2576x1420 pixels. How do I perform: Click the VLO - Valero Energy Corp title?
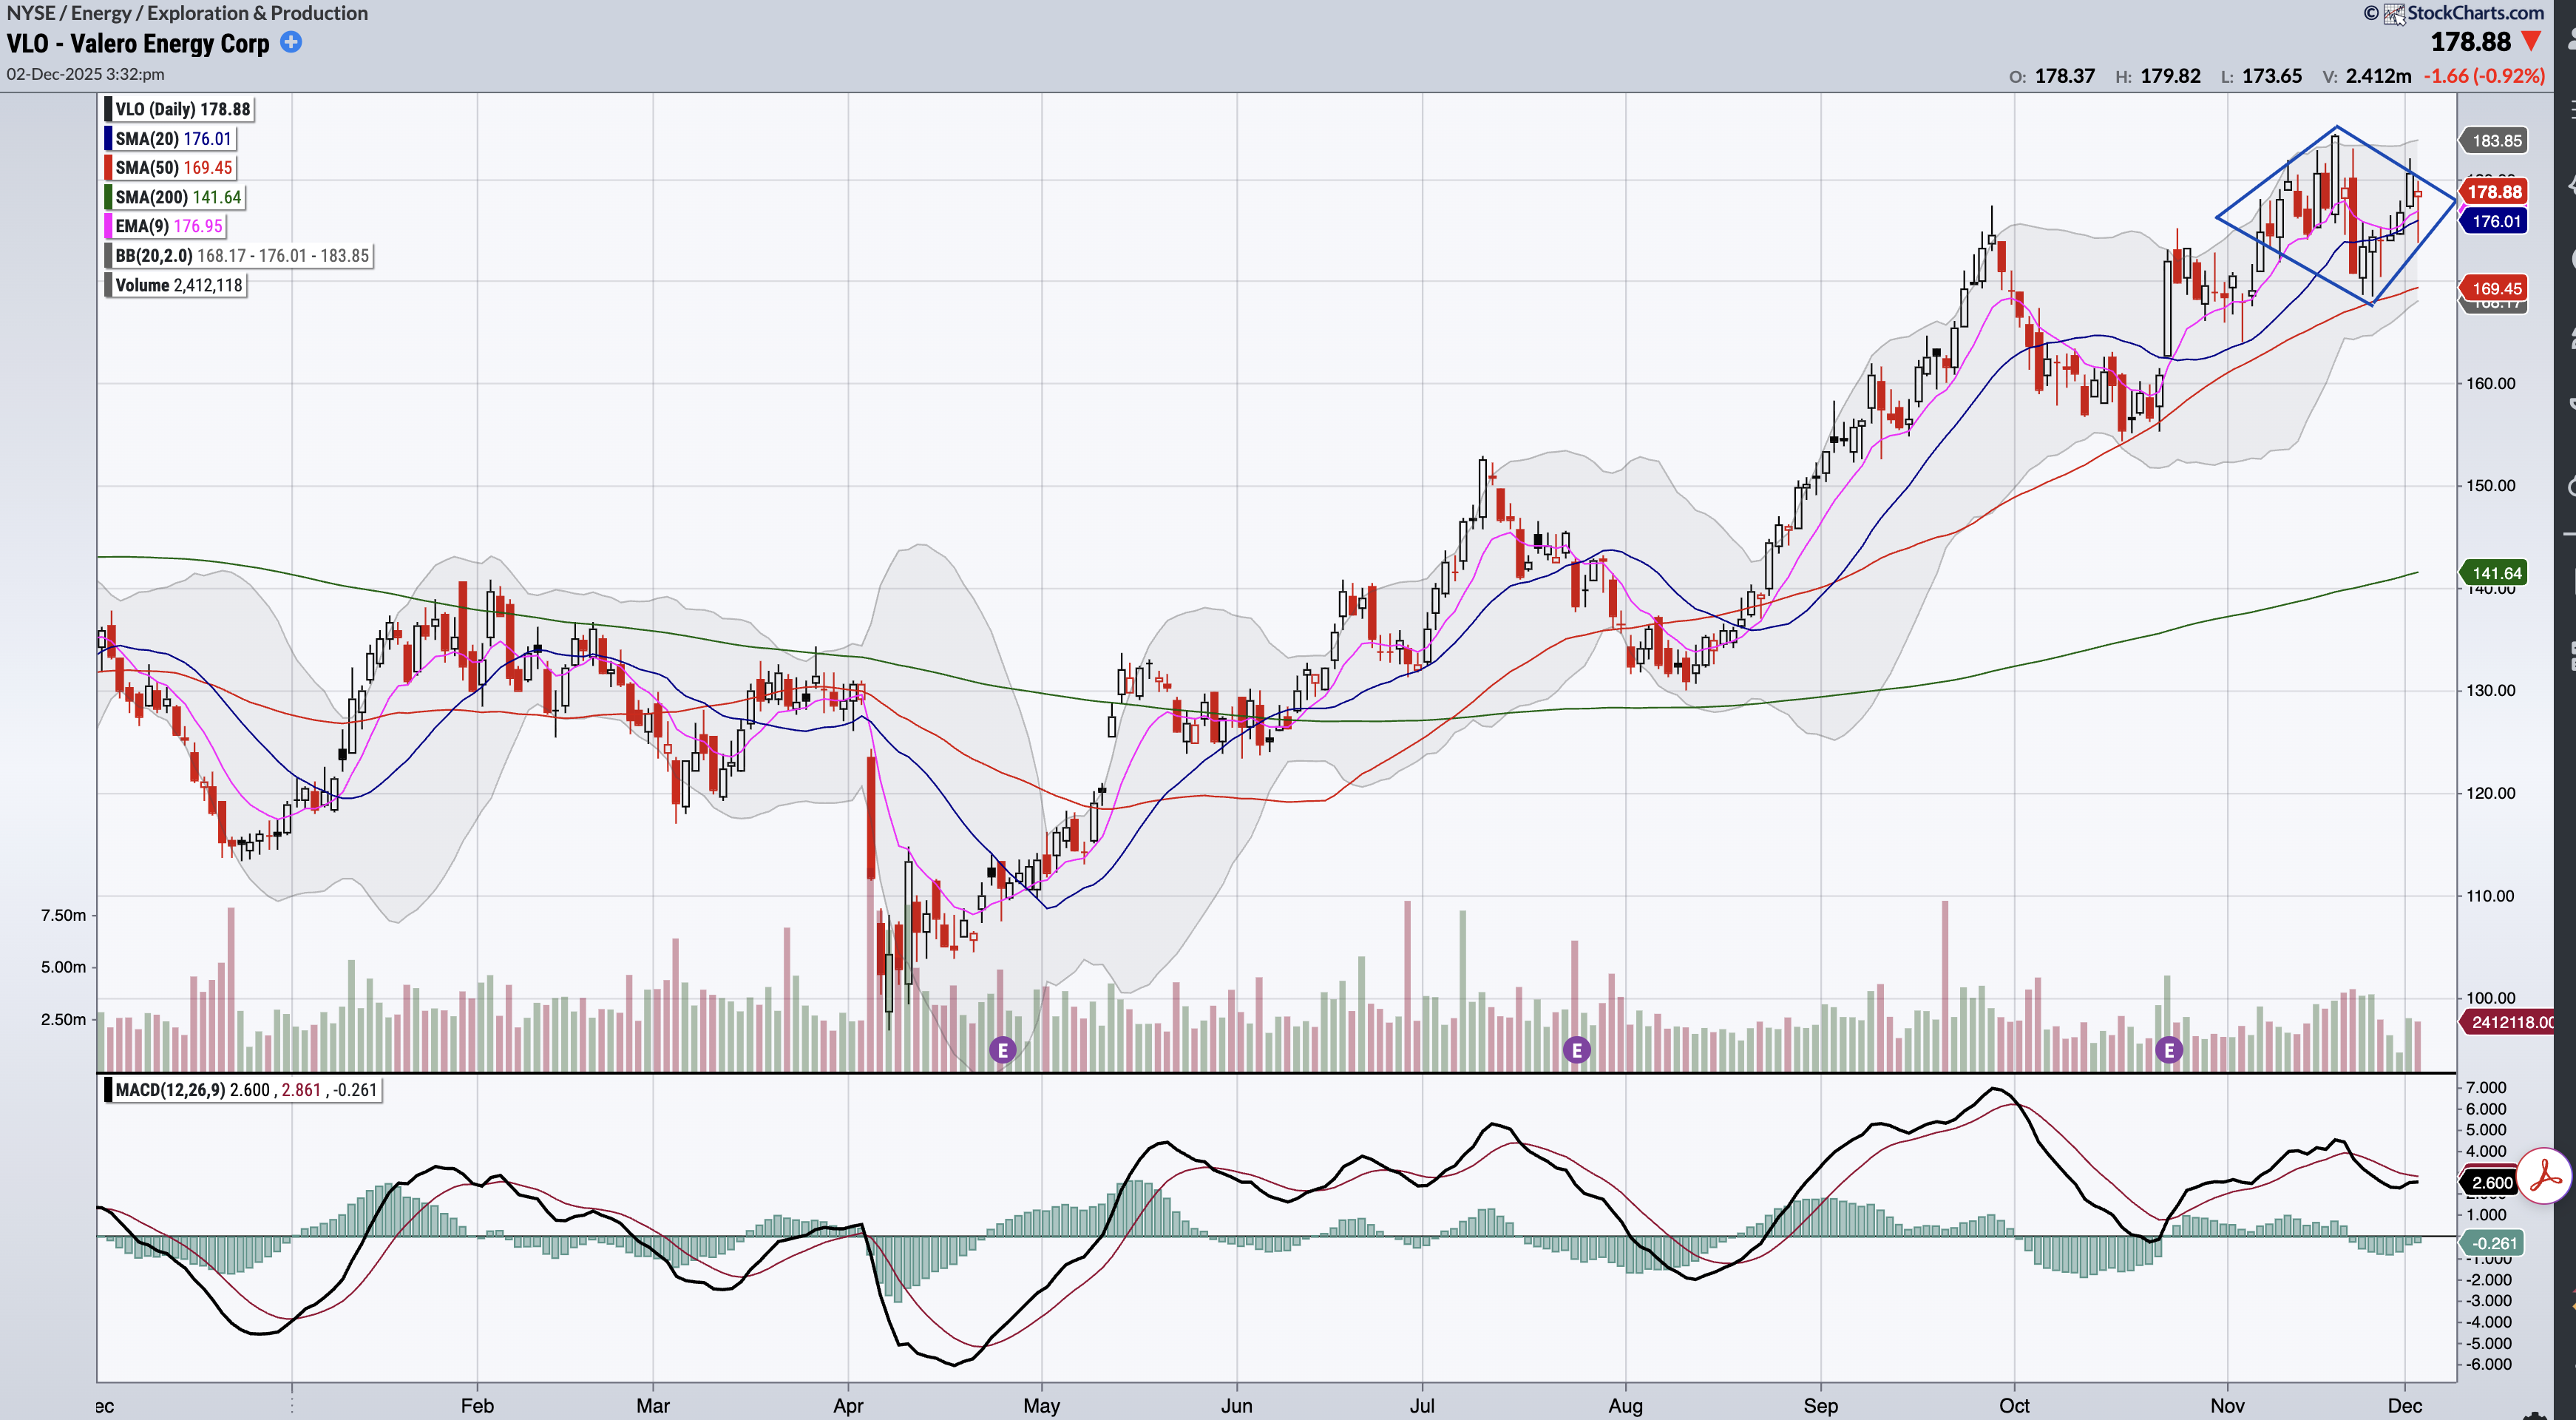(x=138, y=44)
